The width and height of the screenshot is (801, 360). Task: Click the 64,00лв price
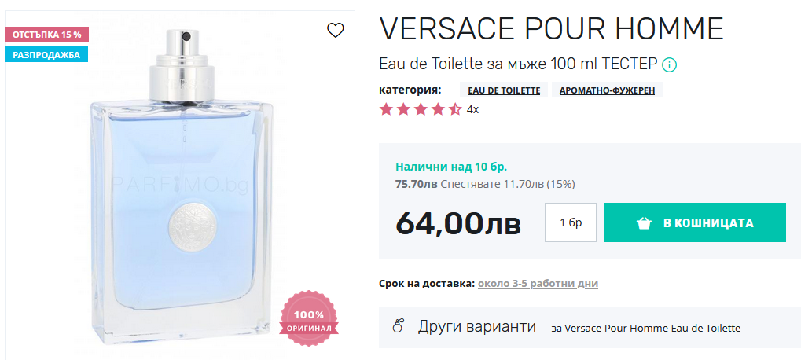coord(457,223)
